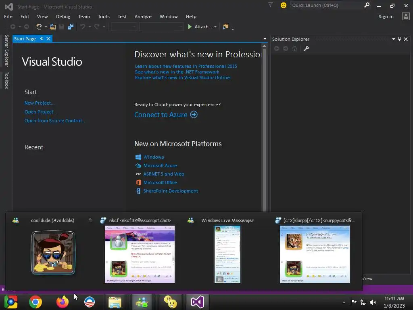Viewport: 413px width, 310px height.
Task: Open the Help menu
Action: (x=191, y=17)
